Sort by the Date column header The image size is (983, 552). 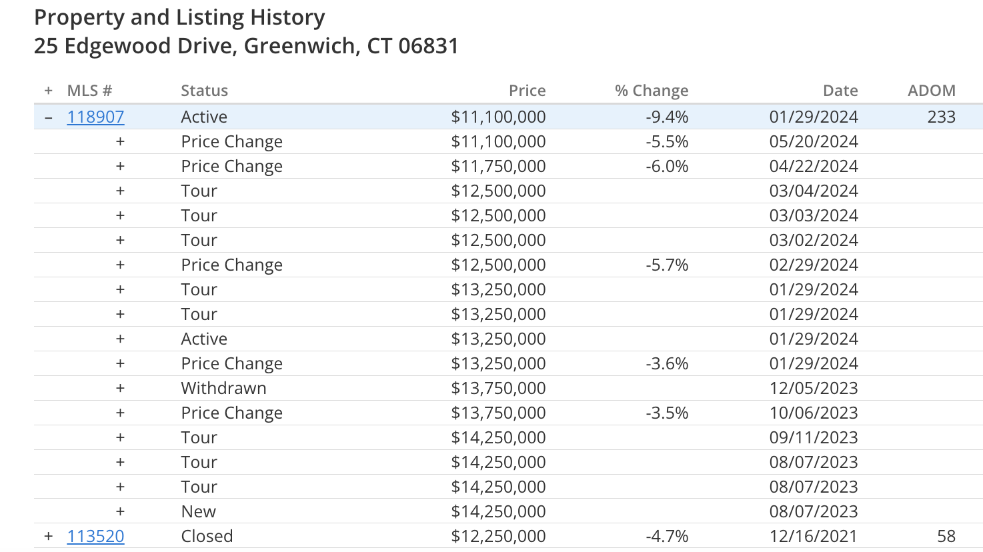tap(840, 91)
